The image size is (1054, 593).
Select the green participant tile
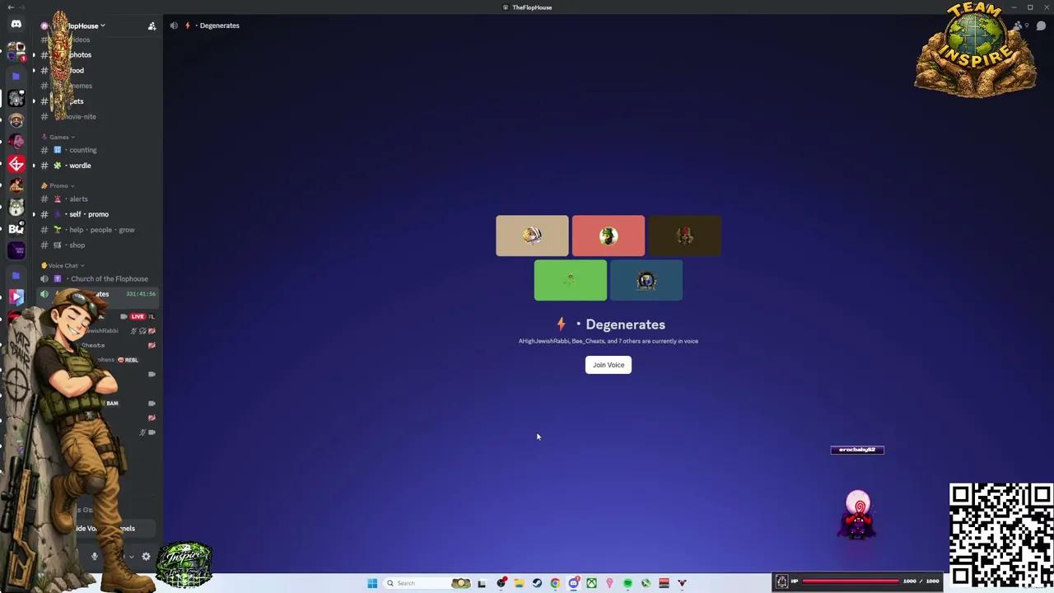point(571,280)
